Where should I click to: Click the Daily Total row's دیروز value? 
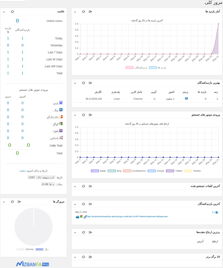coord(10,145)
